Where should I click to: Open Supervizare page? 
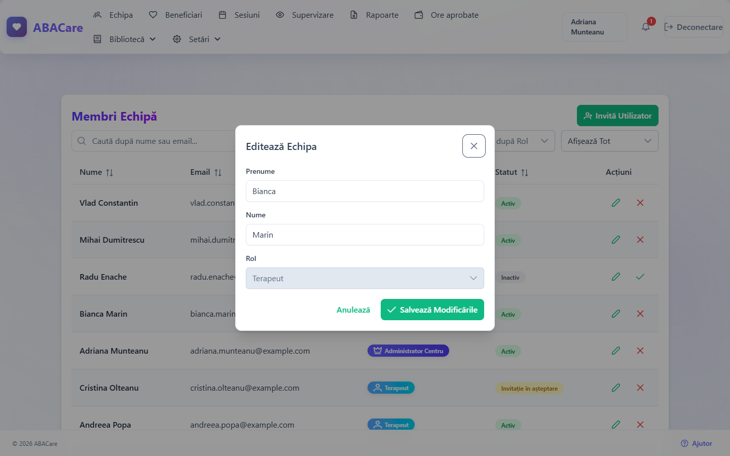305,15
